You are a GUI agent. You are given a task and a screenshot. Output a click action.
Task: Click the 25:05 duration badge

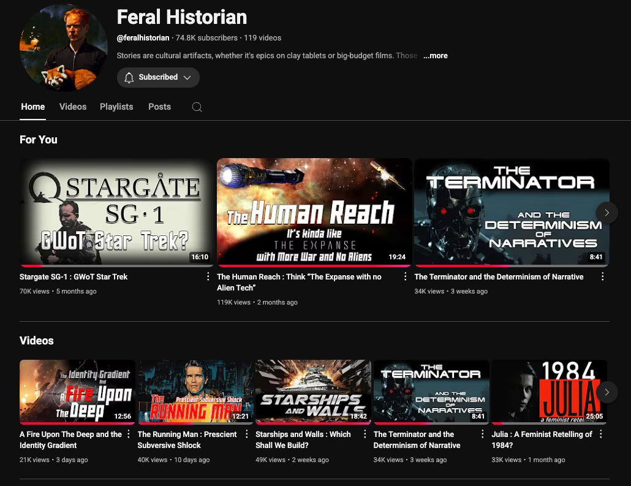pos(594,416)
